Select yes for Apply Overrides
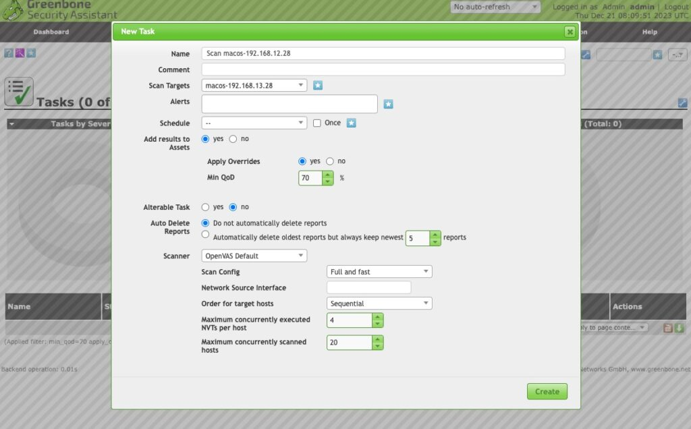The height and width of the screenshot is (429, 691). (x=302, y=161)
